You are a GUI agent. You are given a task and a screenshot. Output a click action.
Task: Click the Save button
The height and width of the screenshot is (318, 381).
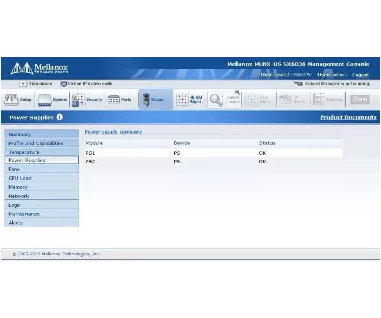360,99
